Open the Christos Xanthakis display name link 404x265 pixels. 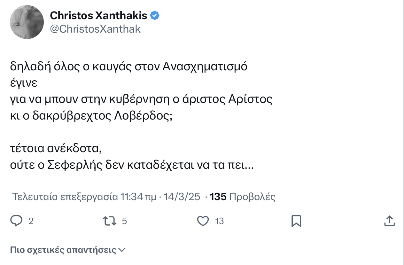pos(99,15)
